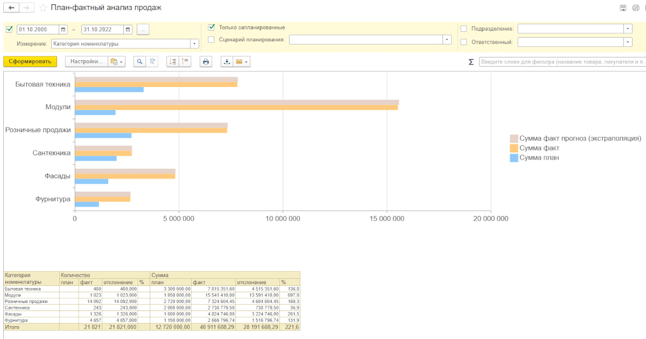Expand the Сценарий планирования dropdown
This screenshot has height=339, width=646.
point(447,39)
